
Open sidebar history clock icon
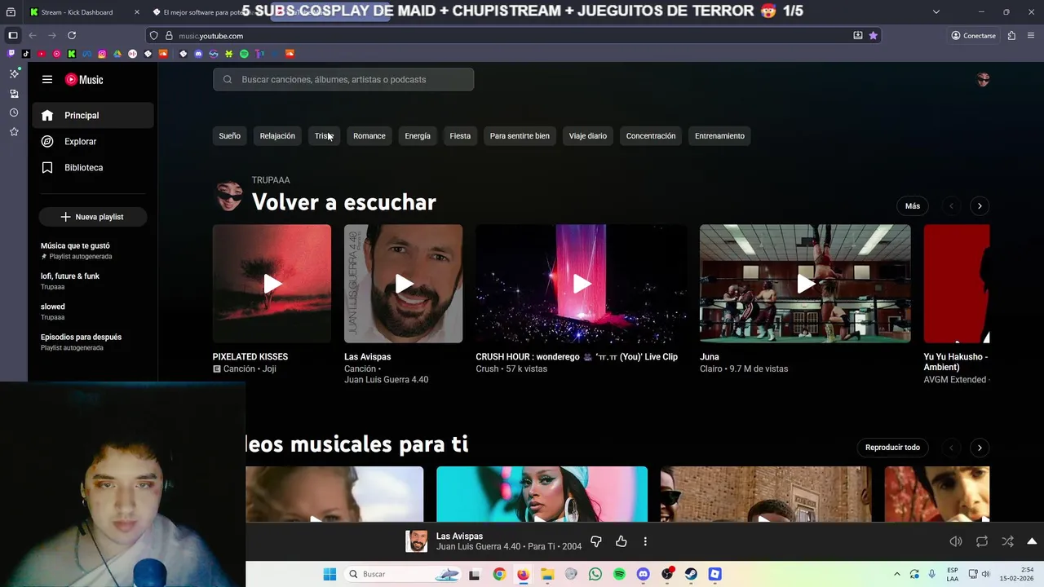coord(14,113)
